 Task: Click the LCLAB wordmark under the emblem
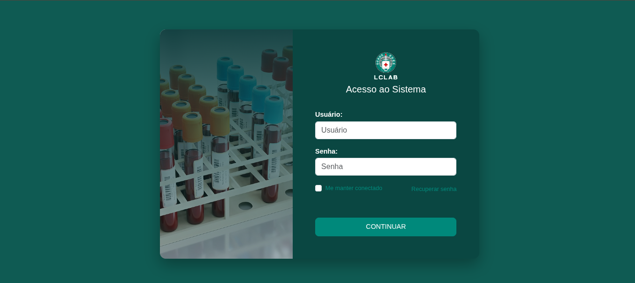[386, 78]
